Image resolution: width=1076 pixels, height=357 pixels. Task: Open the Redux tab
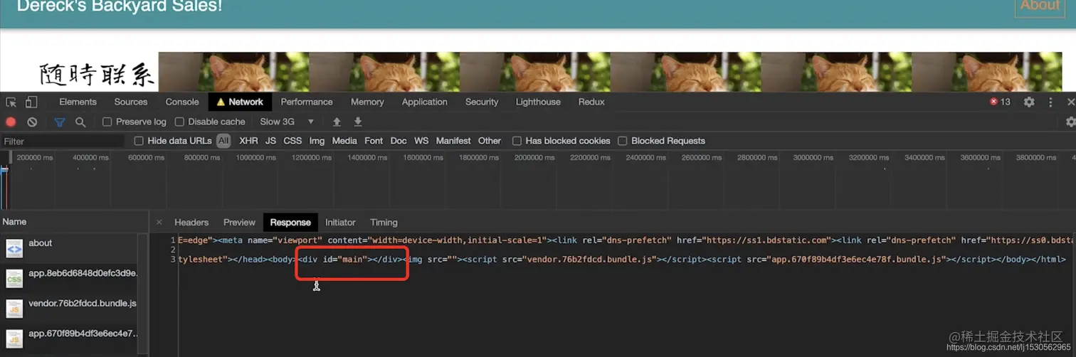[x=591, y=102]
